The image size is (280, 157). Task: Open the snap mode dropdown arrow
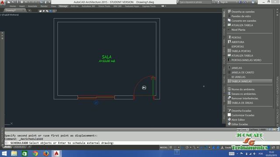pyautogui.click(x=178, y=147)
